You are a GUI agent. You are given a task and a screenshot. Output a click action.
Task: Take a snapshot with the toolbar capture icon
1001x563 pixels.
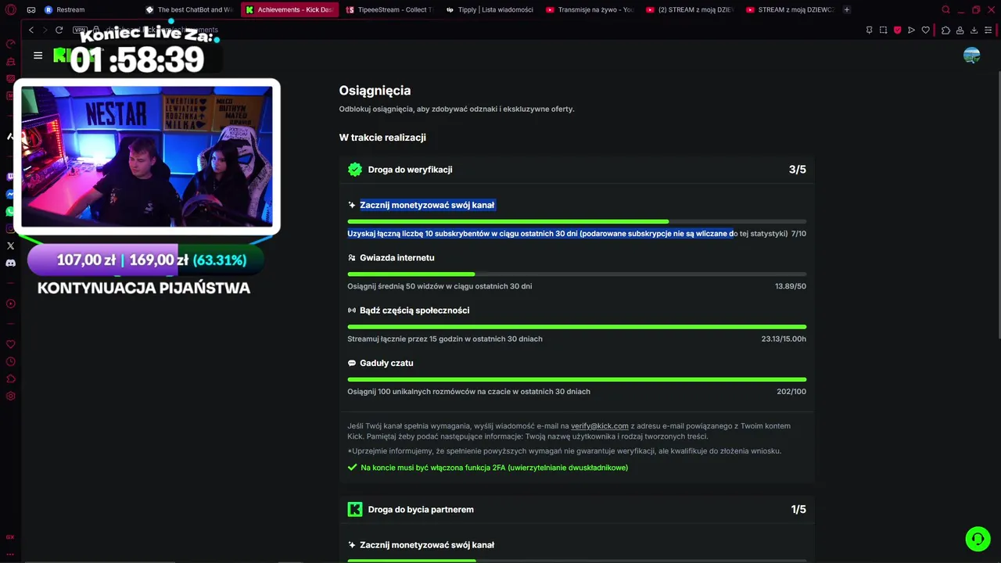pos(883,30)
